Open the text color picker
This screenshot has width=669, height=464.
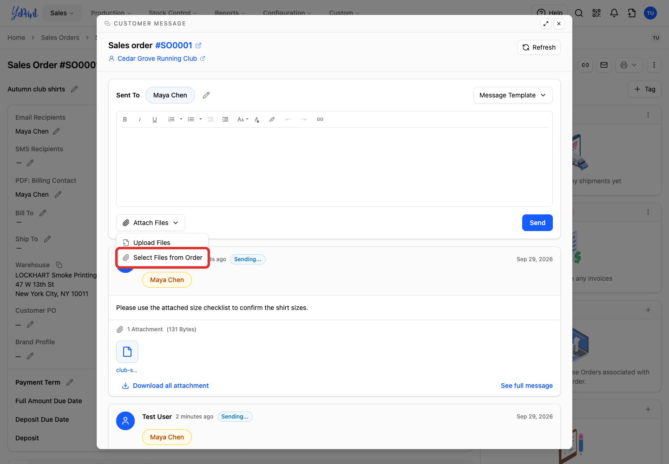[x=257, y=119]
